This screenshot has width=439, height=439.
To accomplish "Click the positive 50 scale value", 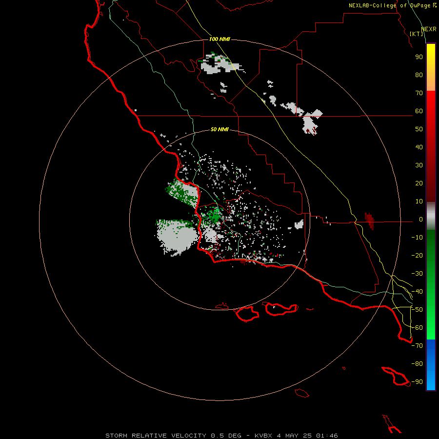I will click(x=419, y=129).
